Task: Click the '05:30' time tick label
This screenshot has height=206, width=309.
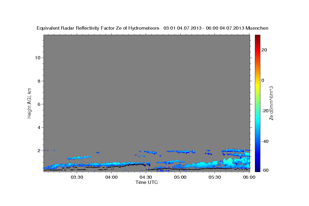Action: click(215, 177)
